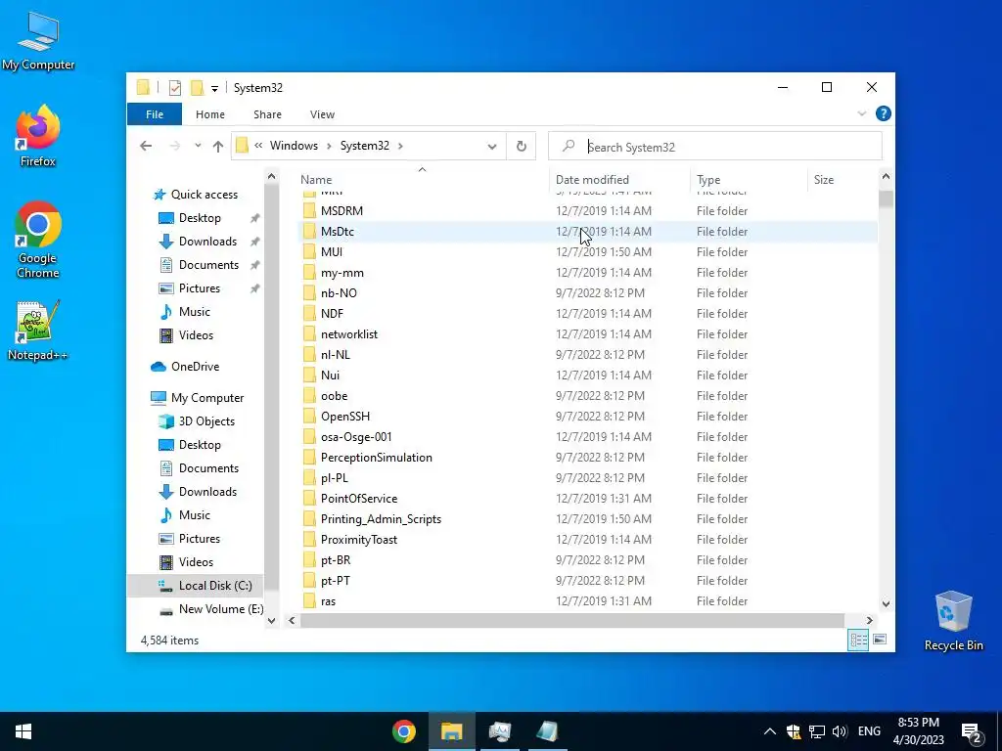The image size is (1002, 751).
Task: Select the PerceptionSimulation folder row
Action: 587,458
